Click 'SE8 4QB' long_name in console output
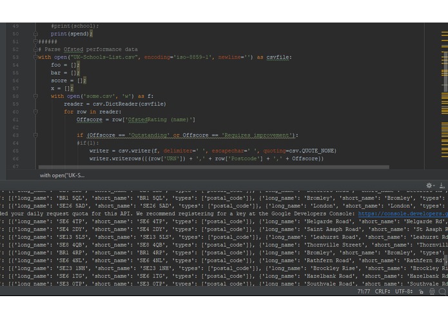This screenshot has width=448, height=318. (70, 245)
